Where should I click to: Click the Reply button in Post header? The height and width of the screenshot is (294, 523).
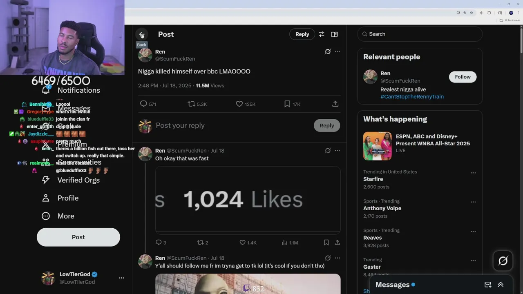pyautogui.click(x=302, y=34)
